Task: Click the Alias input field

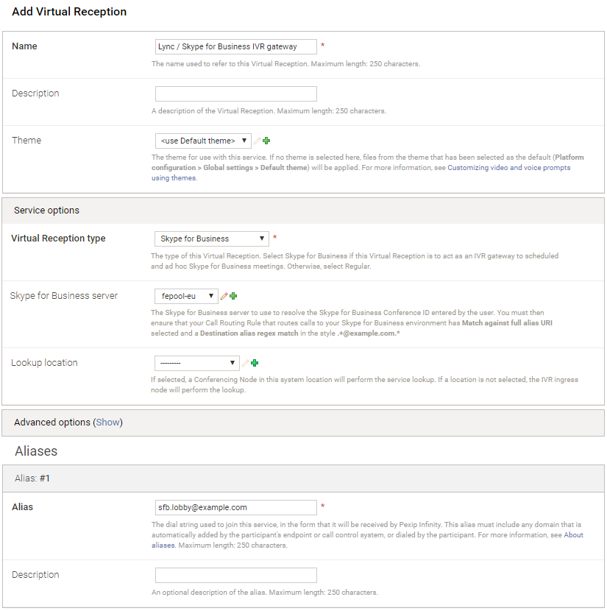Action: tap(235, 507)
